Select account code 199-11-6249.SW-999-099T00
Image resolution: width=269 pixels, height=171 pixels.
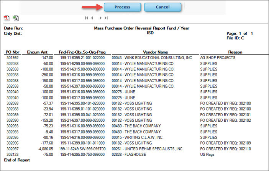tap(82, 149)
